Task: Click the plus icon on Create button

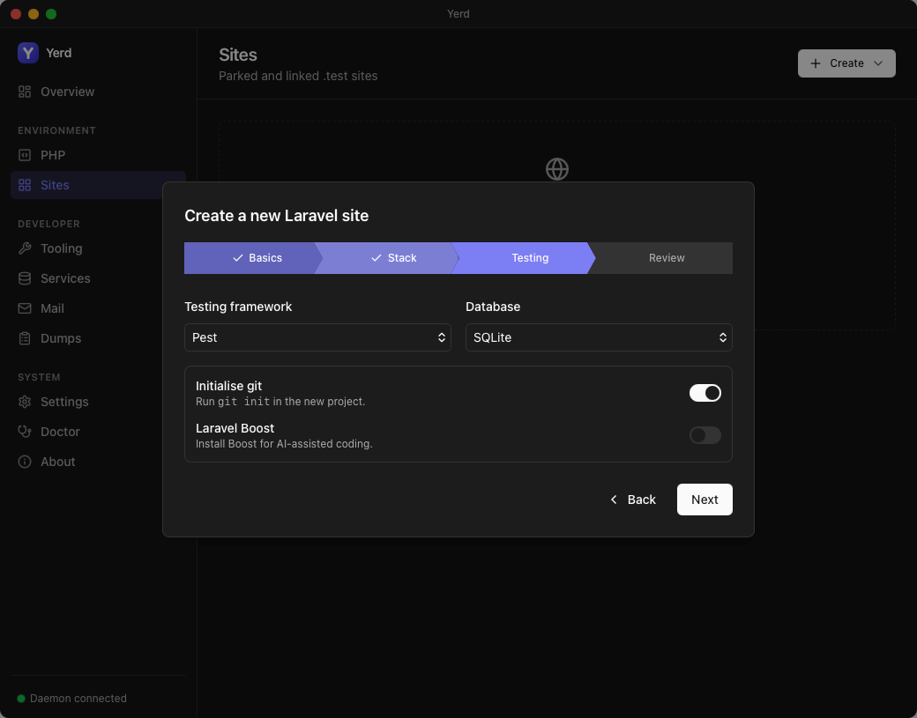Action: coord(816,63)
